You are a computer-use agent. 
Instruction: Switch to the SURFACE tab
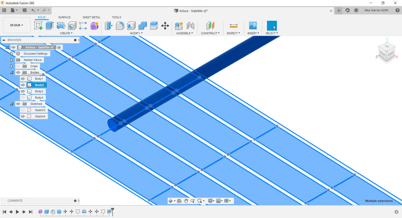coord(64,17)
